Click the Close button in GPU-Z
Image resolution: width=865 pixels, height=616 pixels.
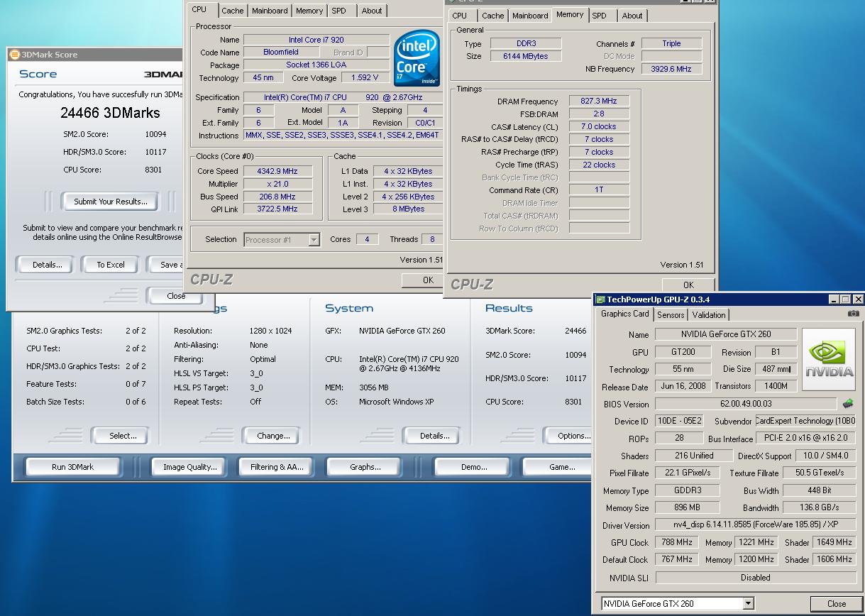(x=837, y=604)
